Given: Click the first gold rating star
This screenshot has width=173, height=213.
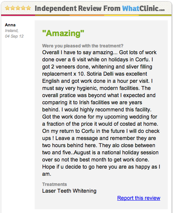Looking at the screenshot, I should [7, 8].
